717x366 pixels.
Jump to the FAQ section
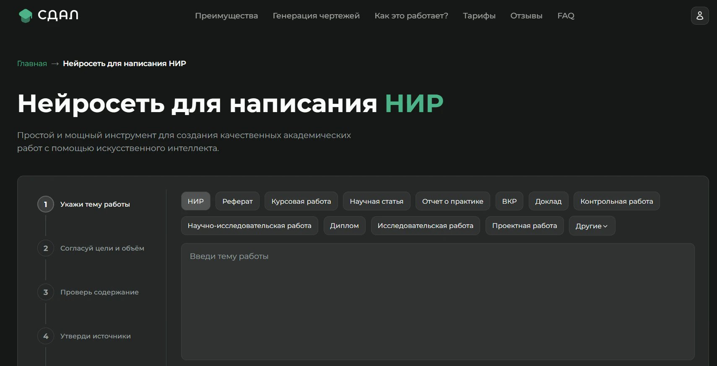pos(566,16)
